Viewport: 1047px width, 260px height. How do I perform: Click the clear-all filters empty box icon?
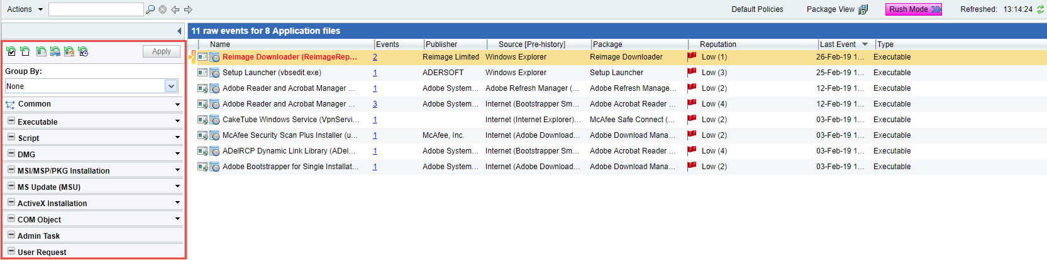click(25, 51)
